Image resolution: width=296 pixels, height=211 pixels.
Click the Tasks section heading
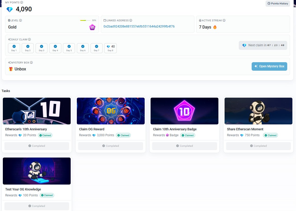coord(6,91)
